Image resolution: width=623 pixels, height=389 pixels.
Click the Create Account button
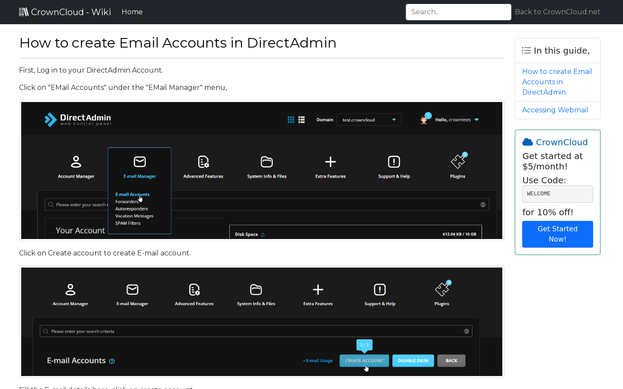tap(364, 360)
